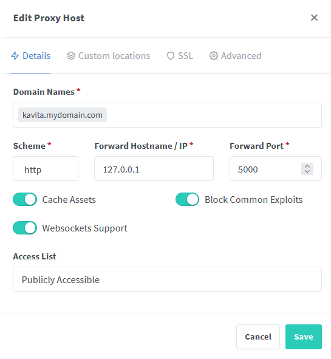Viewport: 331px width, 359px height.
Task: Toggle Websockets Support off
Action: click(25, 228)
